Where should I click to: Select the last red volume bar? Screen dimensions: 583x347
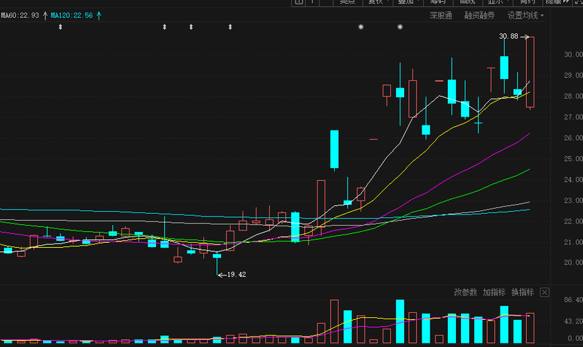click(530, 328)
